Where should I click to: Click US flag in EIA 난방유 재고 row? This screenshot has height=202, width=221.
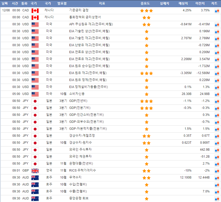(x=35, y=45)
